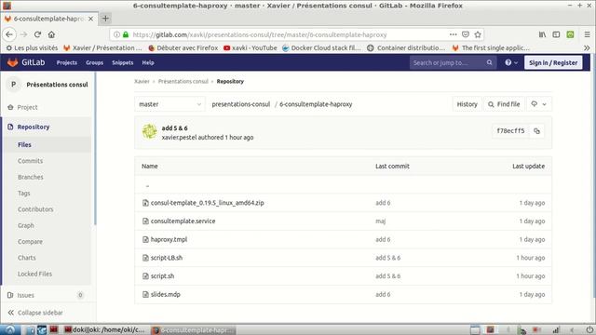Click presentations-consul in the path breadcrumb
The height and width of the screenshot is (335, 596).
point(240,104)
